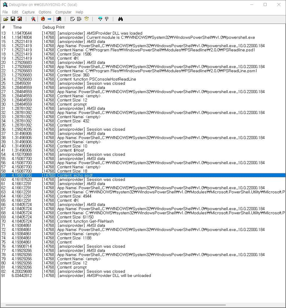Viewport: 286px width, 308px height.
Task: Click the DebugView app icon in title bar
Action: [x=5, y=4]
